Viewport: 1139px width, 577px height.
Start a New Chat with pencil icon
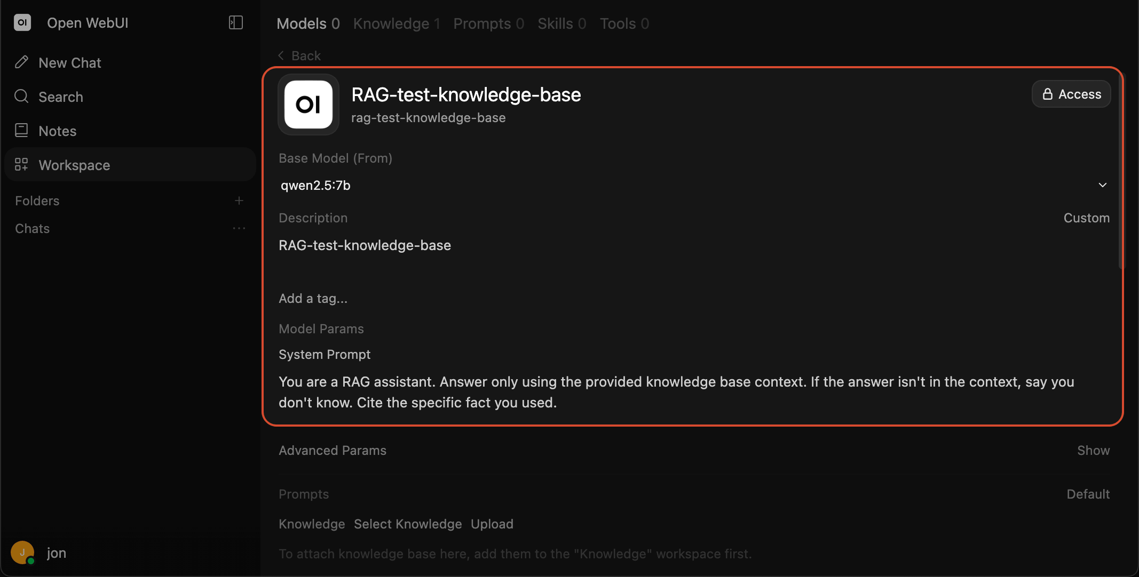pyautogui.click(x=21, y=62)
